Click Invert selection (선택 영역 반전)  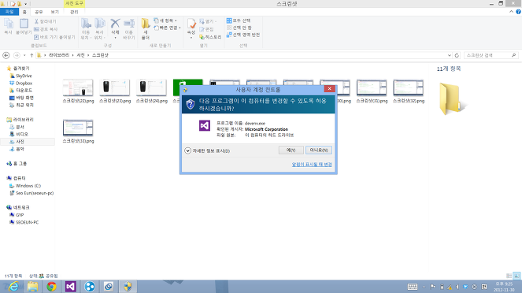(243, 35)
